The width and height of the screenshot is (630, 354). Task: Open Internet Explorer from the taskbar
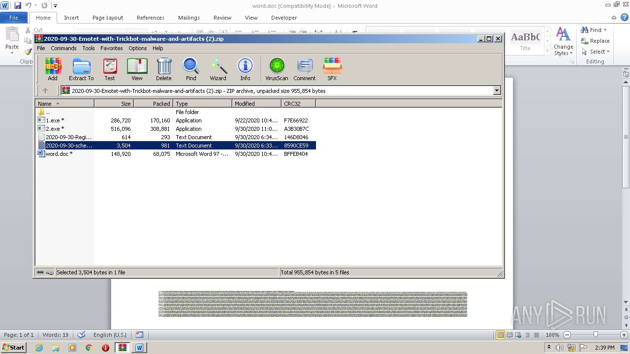pyautogui.click(x=39, y=348)
